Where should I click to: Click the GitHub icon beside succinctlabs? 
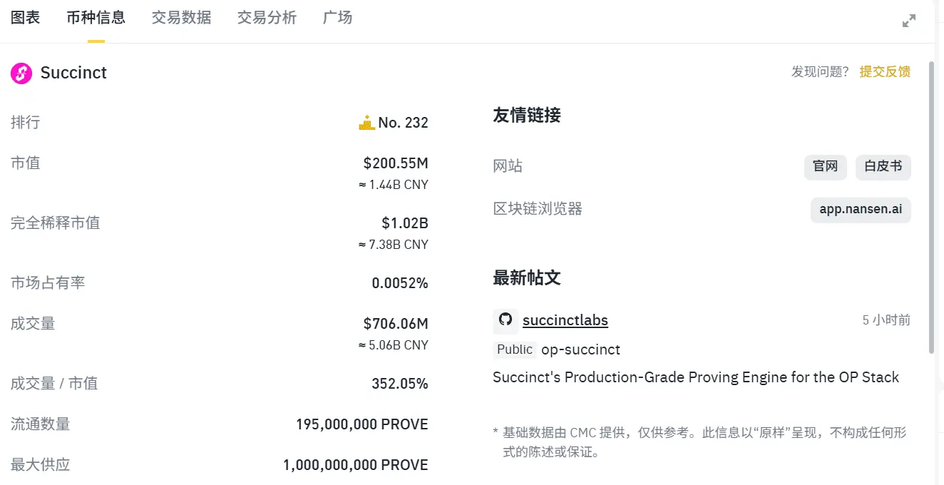point(506,320)
